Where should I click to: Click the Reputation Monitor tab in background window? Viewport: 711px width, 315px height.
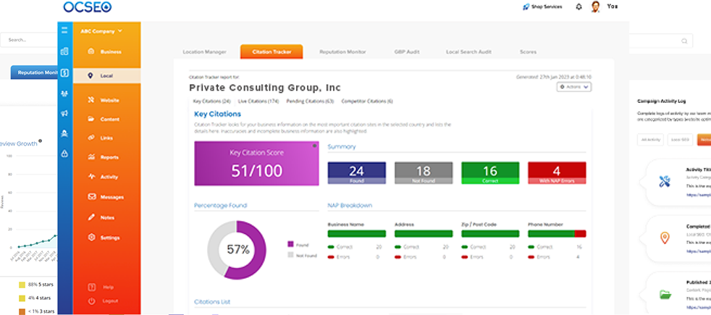[x=35, y=72]
